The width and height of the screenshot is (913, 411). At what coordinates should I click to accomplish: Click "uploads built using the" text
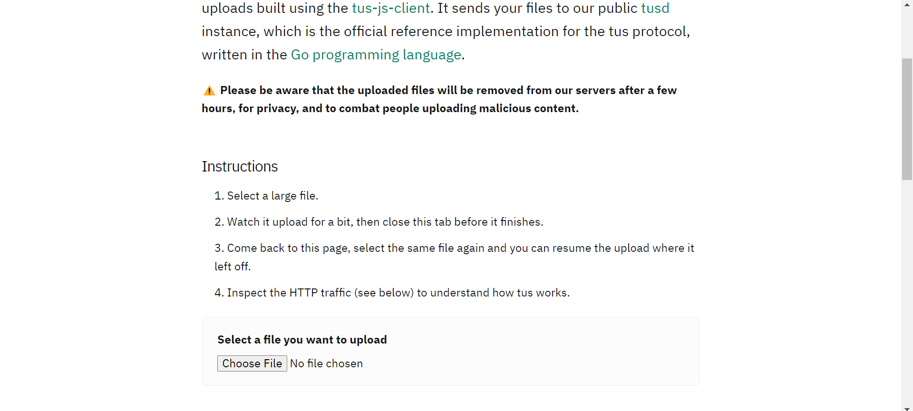[275, 9]
